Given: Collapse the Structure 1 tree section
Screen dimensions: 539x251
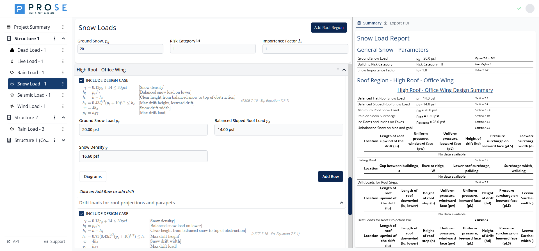Looking at the screenshot, I should [x=63, y=39].
